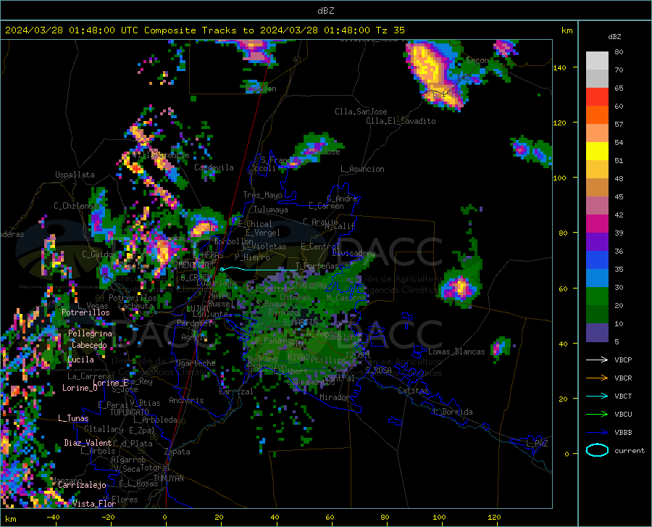Pick the light orange 54-57 dBZ swatch
The height and width of the screenshot is (527, 652).
pos(597,133)
